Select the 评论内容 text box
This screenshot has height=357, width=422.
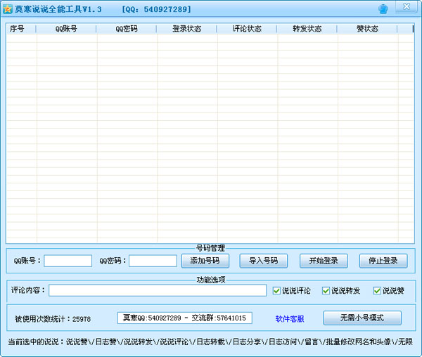158,290
